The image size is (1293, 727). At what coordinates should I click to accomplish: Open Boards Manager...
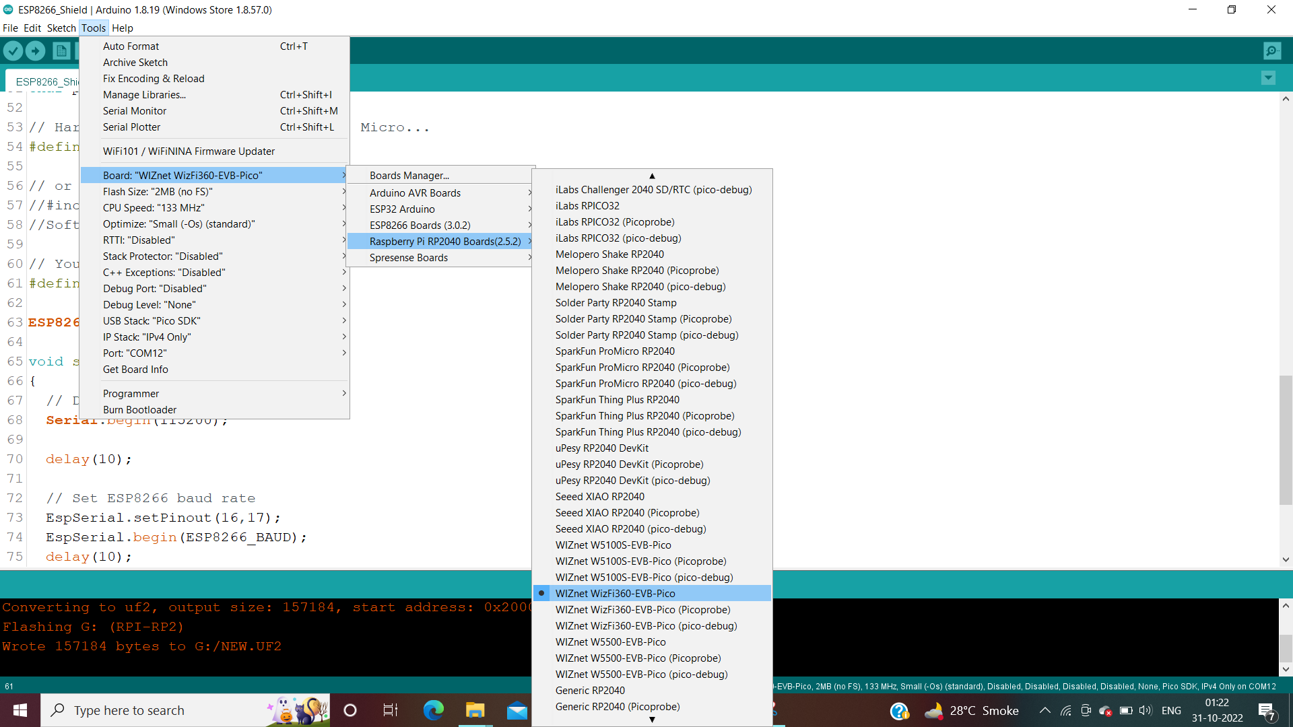pos(409,176)
